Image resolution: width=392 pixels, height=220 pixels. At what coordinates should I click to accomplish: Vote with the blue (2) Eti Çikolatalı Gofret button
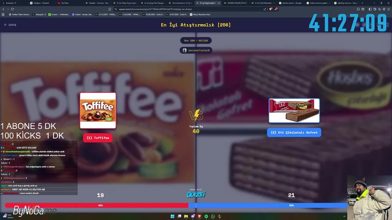click(x=294, y=132)
